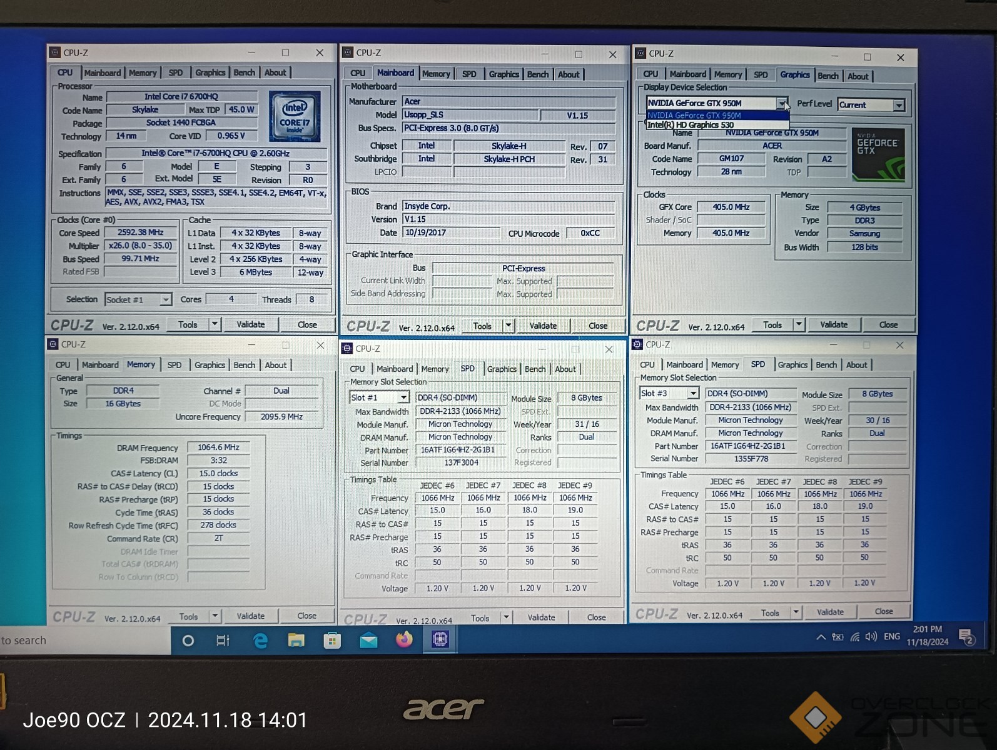Click CPU-Z title icon in Mainboard window
997x750 pixels.
point(347,52)
